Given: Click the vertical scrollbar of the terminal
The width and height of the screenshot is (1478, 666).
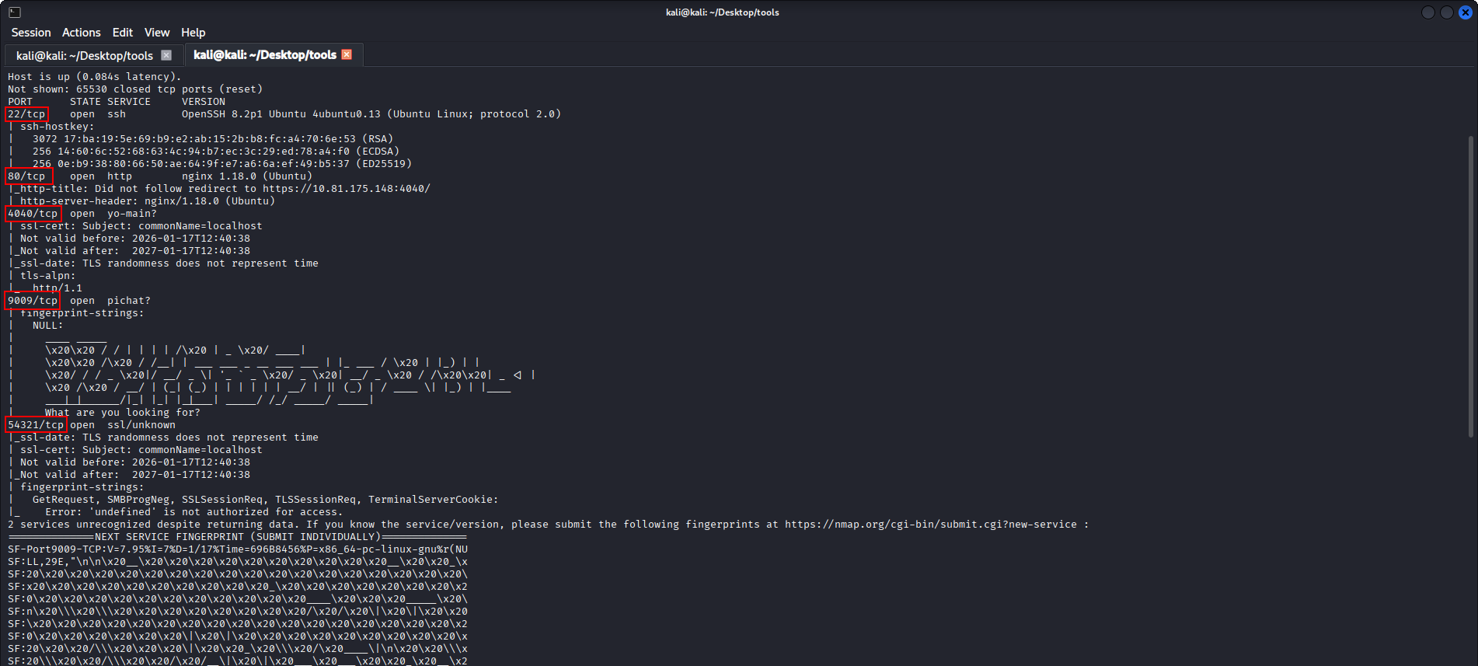Looking at the screenshot, I should click(x=1470, y=288).
